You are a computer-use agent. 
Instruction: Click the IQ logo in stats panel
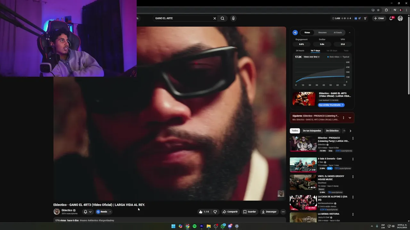pyautogui.click(x=295, y=33)
